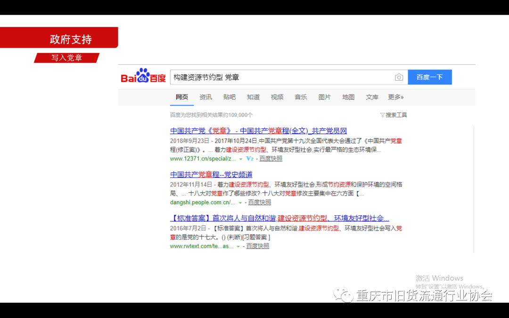Screen dimensions: 509x318
Task: Switch to the 资讯 tab
Action: pyautogui.click(x=205, y=97)
